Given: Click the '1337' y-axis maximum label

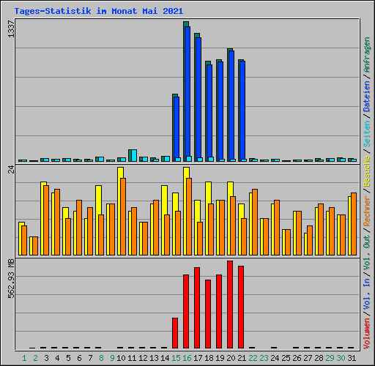Looking at the screenshot, I should [11, 29].
